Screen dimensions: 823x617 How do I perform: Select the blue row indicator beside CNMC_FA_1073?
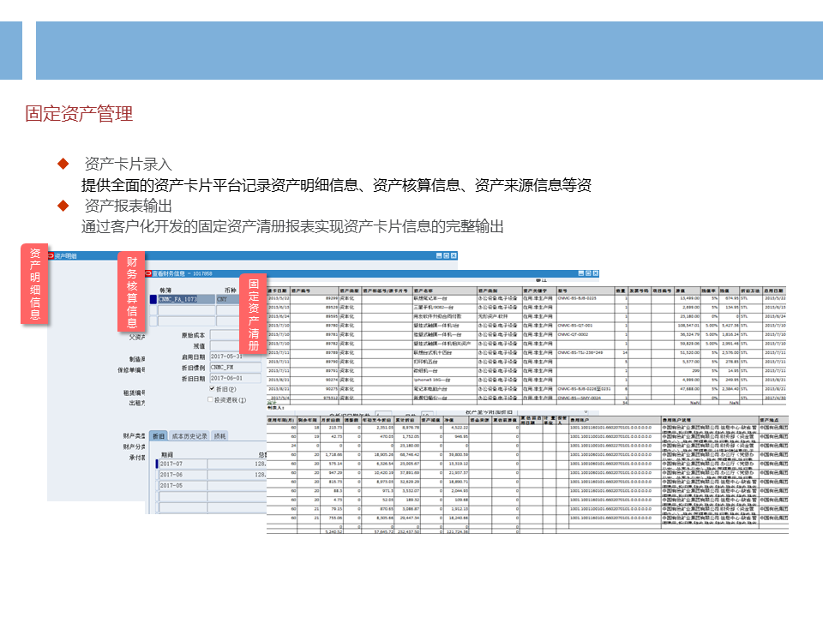153,299
